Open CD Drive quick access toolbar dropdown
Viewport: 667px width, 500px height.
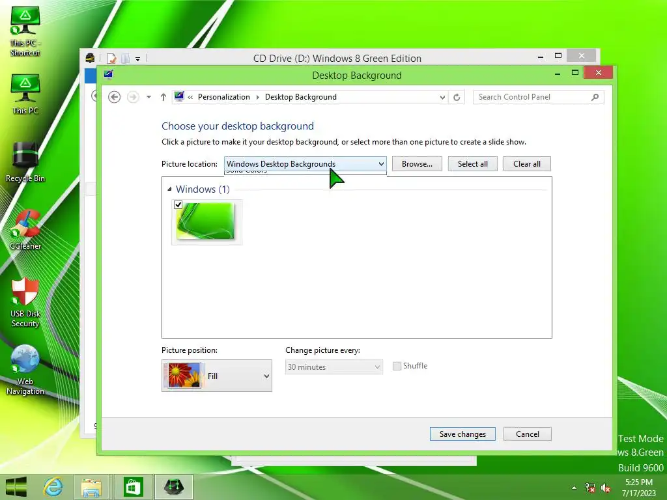point(138,59)
